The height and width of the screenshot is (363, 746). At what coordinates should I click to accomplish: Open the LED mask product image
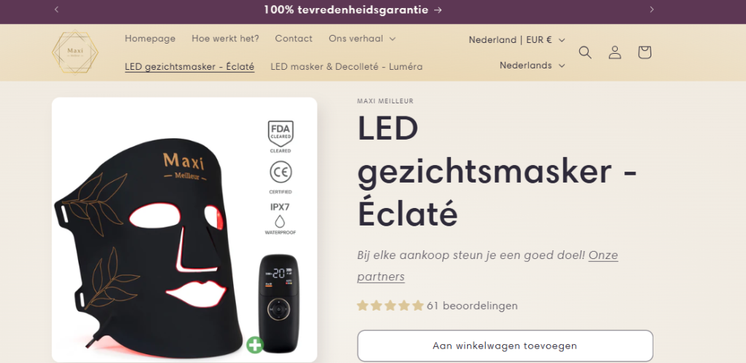pyautogui.click(x=184, y=230)
